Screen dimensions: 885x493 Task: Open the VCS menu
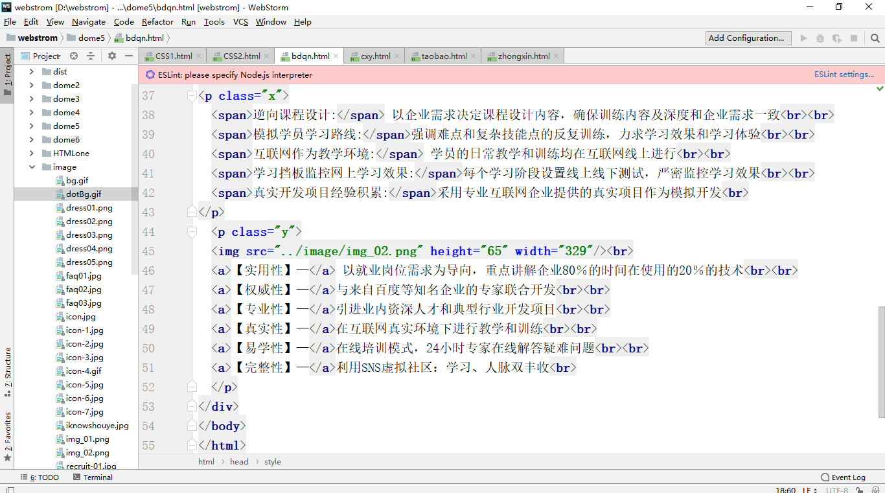[x=240, y=21]
